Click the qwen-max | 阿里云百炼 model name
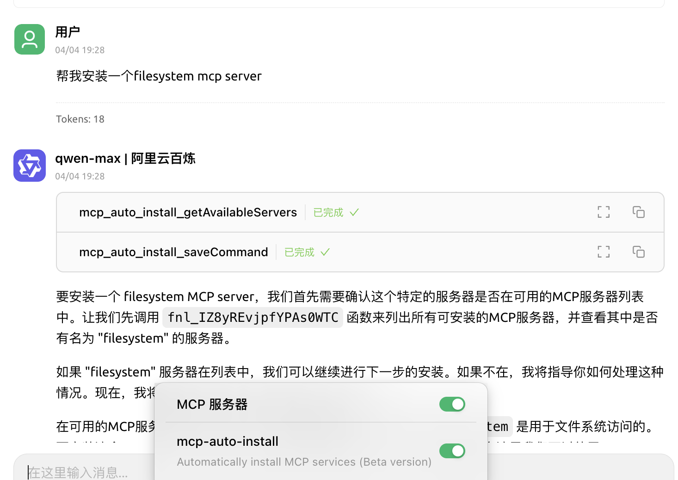The height and width of the screenshot is (480, 678). click(125, 159)
